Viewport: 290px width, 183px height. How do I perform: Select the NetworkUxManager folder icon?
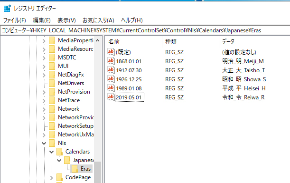[x=52, y=135]
